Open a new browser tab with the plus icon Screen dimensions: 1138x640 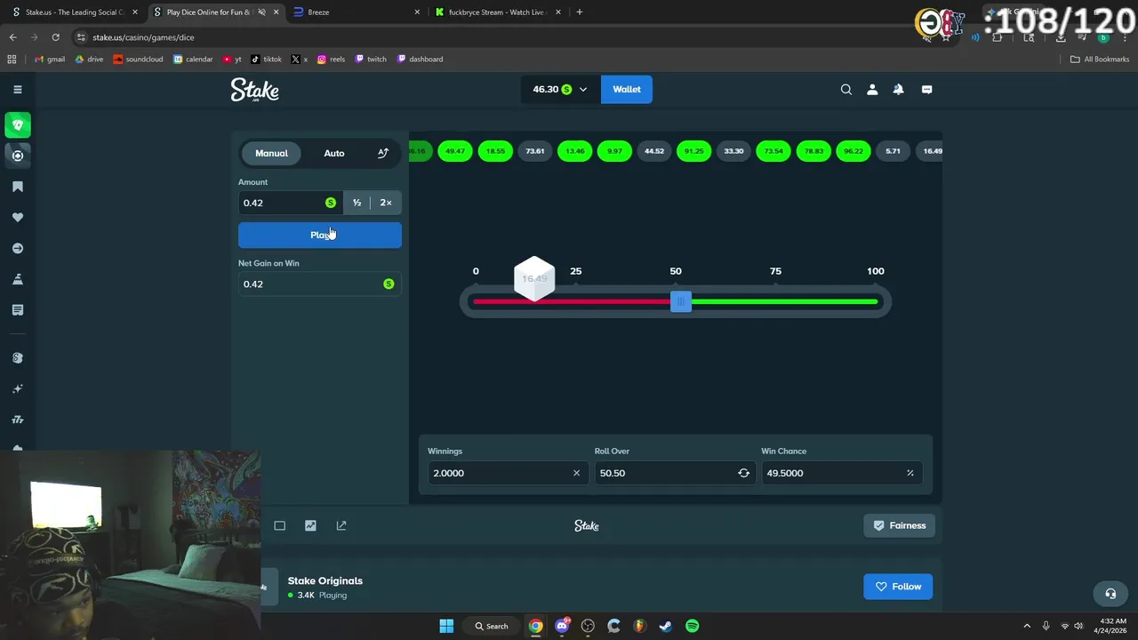click(580, 12)
